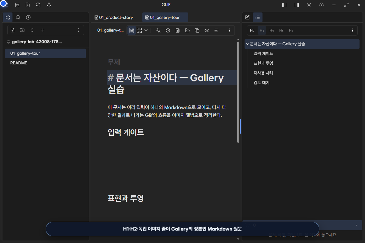This screenshot has width=365, height=243.
Task: Jump to '검토 대기' in the outline
Action: tap(262, 83)
